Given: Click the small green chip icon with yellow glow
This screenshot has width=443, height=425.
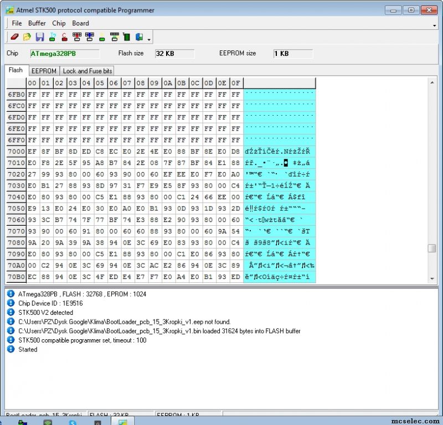Looking at the screenshot, I should 102,38.
